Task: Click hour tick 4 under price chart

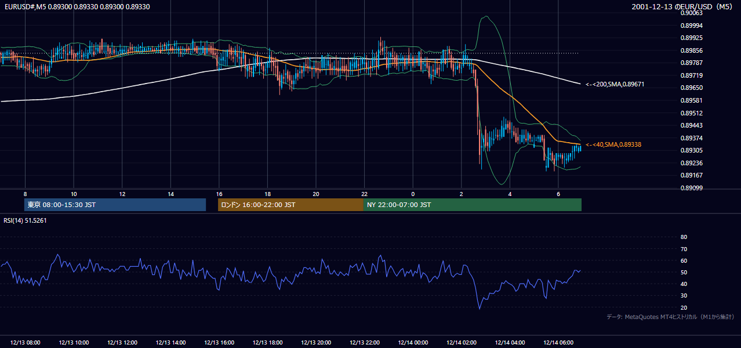Action: tap(510, 193)
